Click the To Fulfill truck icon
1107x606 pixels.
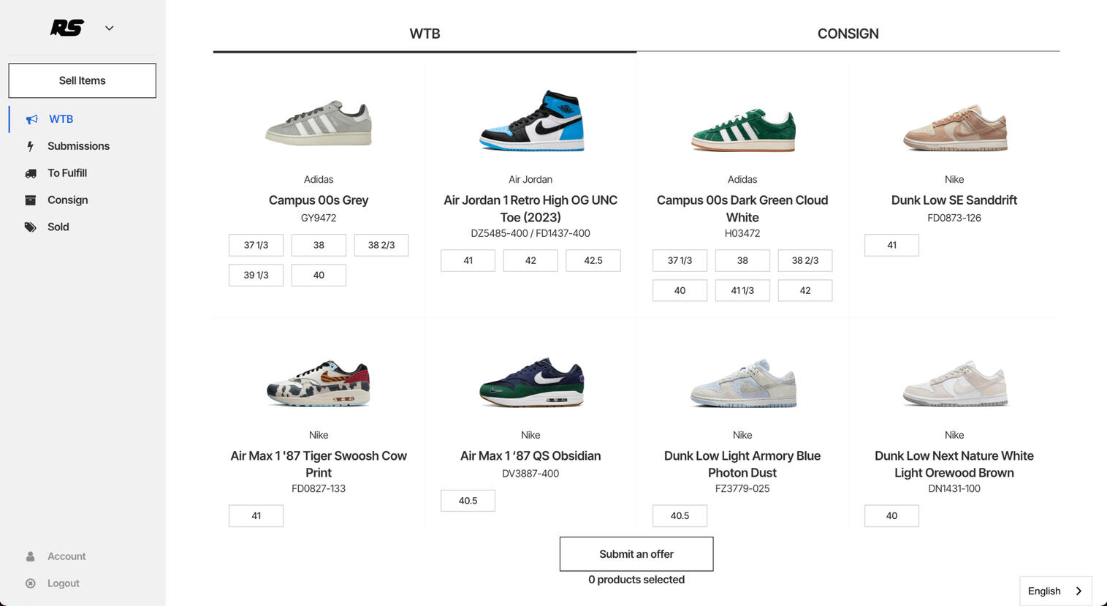[x=31, y=173]
